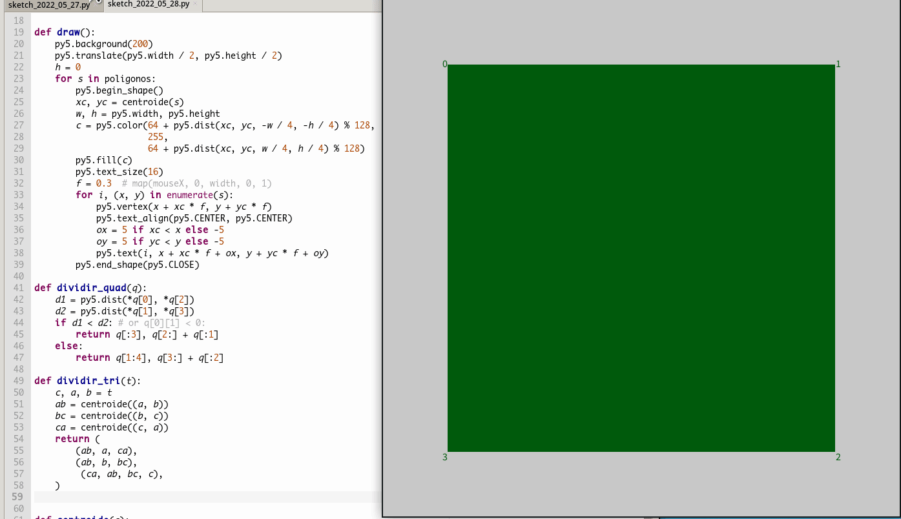Screen dimensions: 901x519
Task: Click vertex label 0 in the sketch window
Action: pos(444,64)
